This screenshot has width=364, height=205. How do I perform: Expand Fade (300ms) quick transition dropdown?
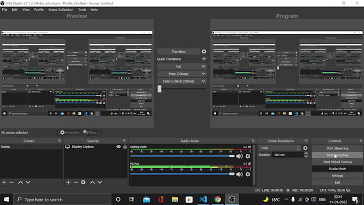(203, 74)
